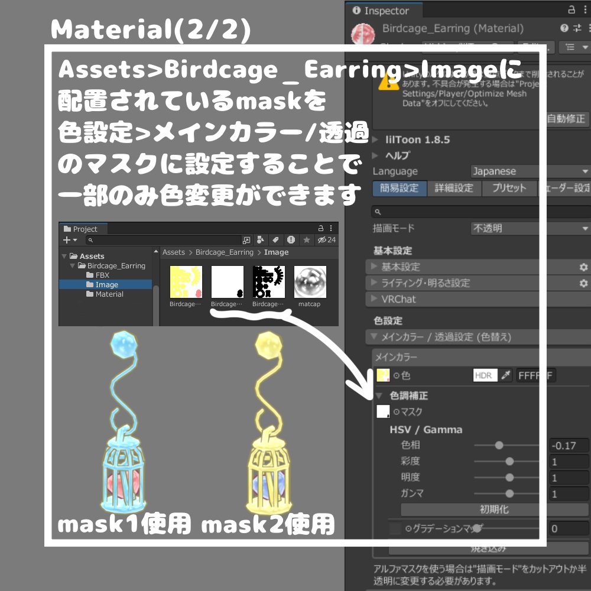591x591 pixels.
Task: Select the eyedropper next to the HDR color field
Action: coord(506,375)
